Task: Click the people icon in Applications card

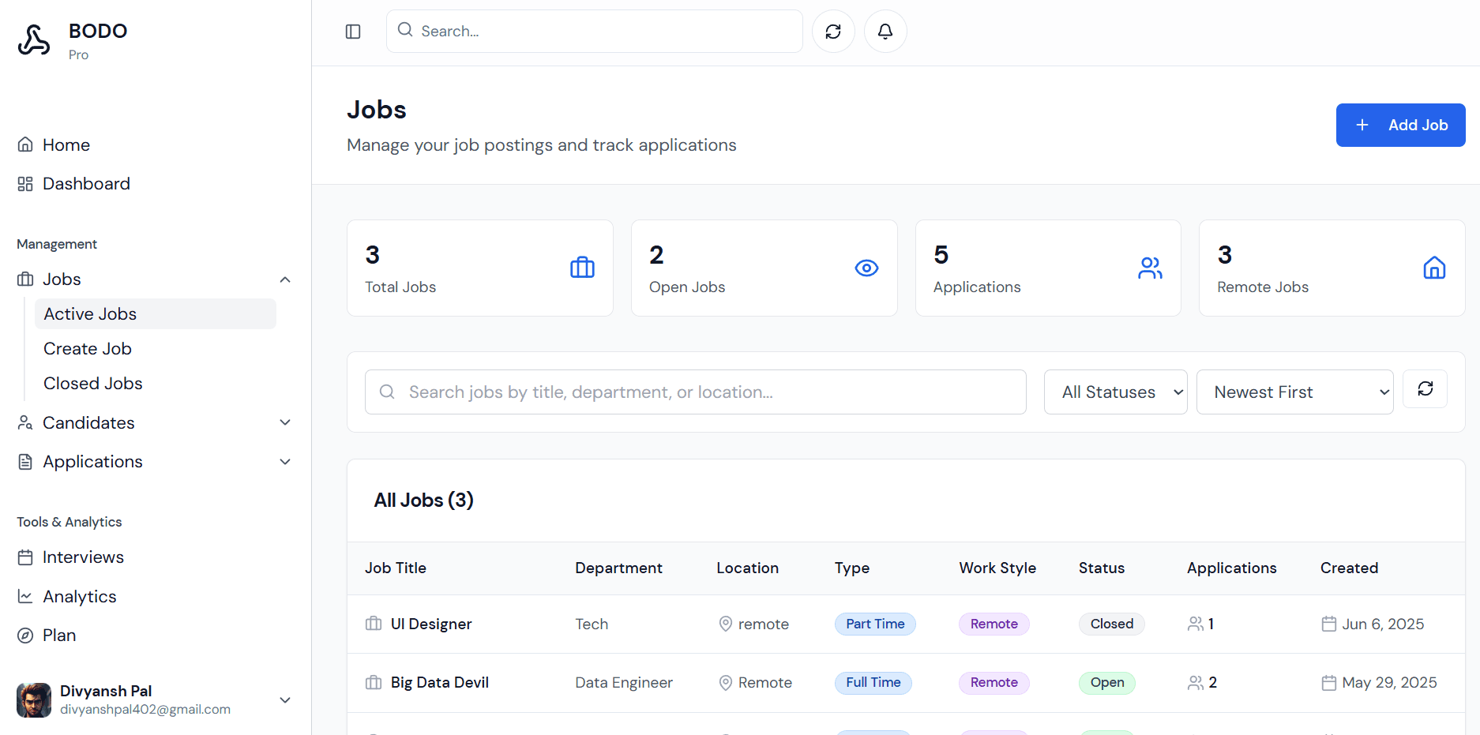Action: click(x=1150, y=268)
